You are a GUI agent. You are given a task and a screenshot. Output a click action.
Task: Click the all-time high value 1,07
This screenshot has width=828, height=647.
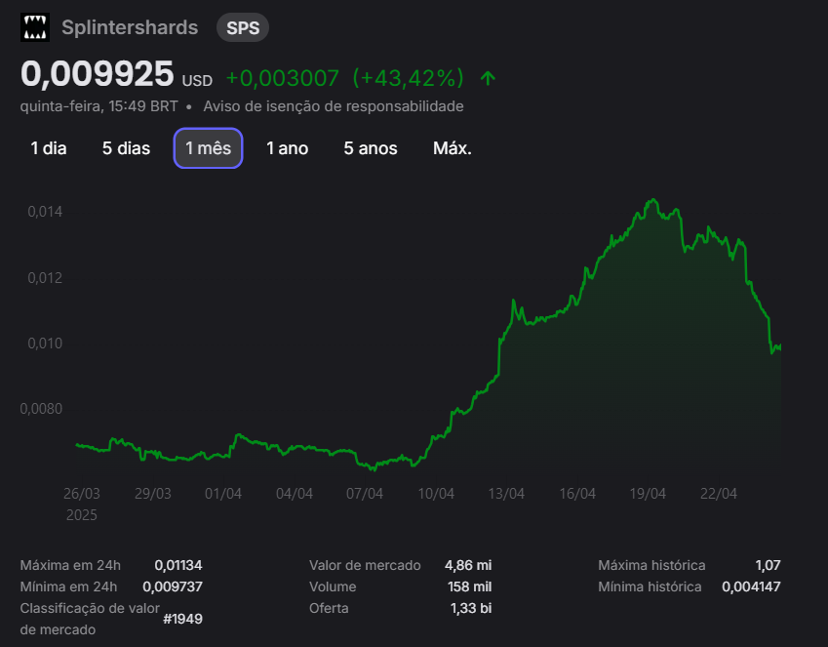coord(768,566)
